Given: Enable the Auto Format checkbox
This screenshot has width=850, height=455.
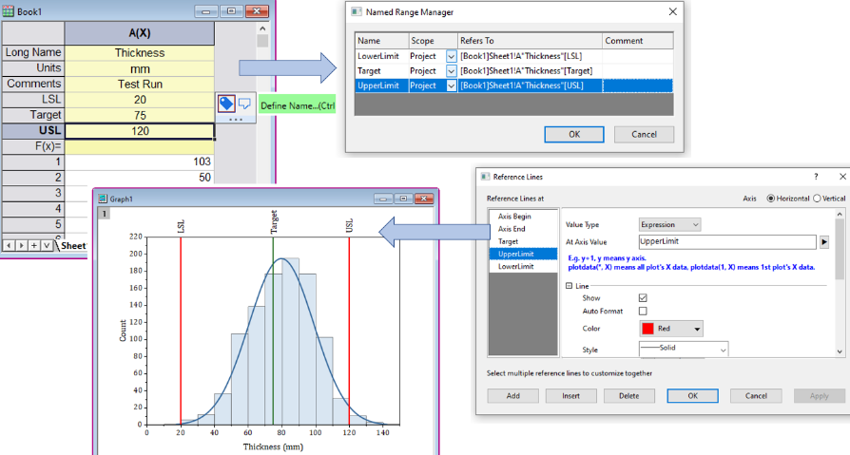Looking at the screenshot, I should click(x=643, y=311).
